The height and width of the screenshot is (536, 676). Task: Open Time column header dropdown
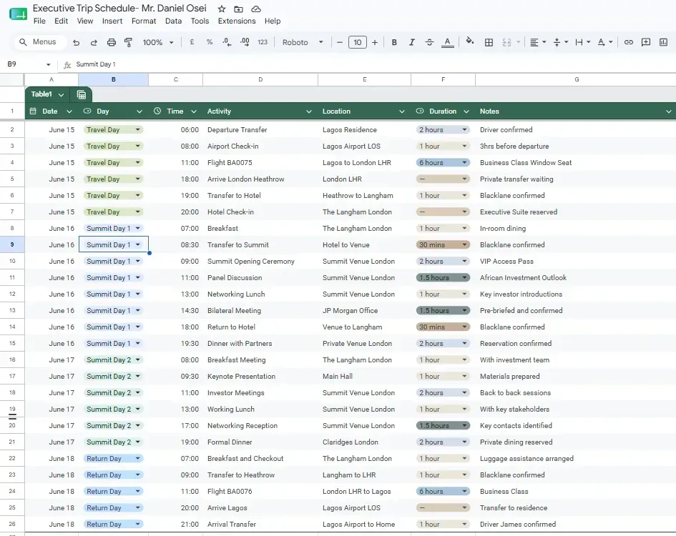(194, 111)
